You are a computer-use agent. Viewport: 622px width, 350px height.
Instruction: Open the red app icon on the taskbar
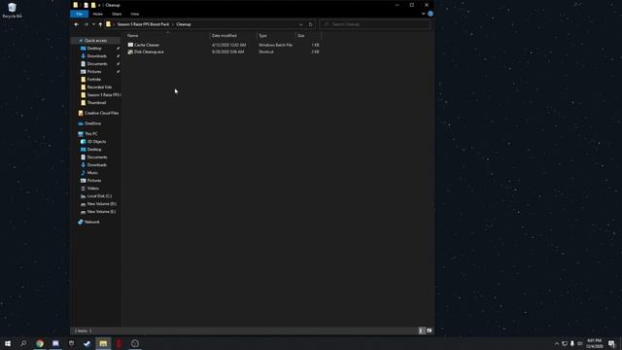[x=119, y=343]
